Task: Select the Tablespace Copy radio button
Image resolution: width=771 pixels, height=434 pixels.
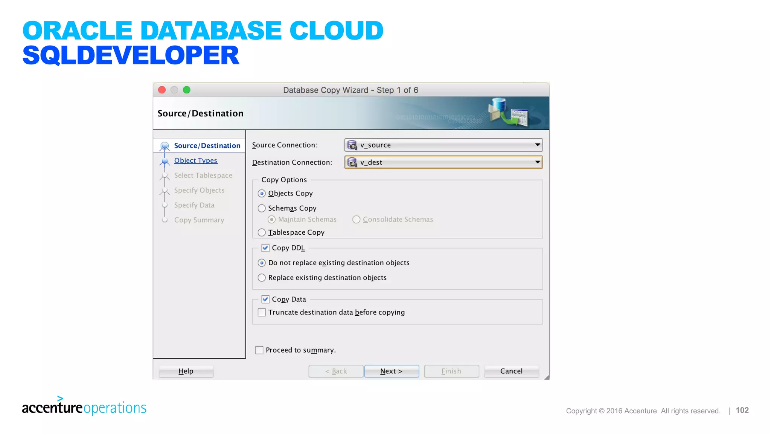Action: pos(262,232)
